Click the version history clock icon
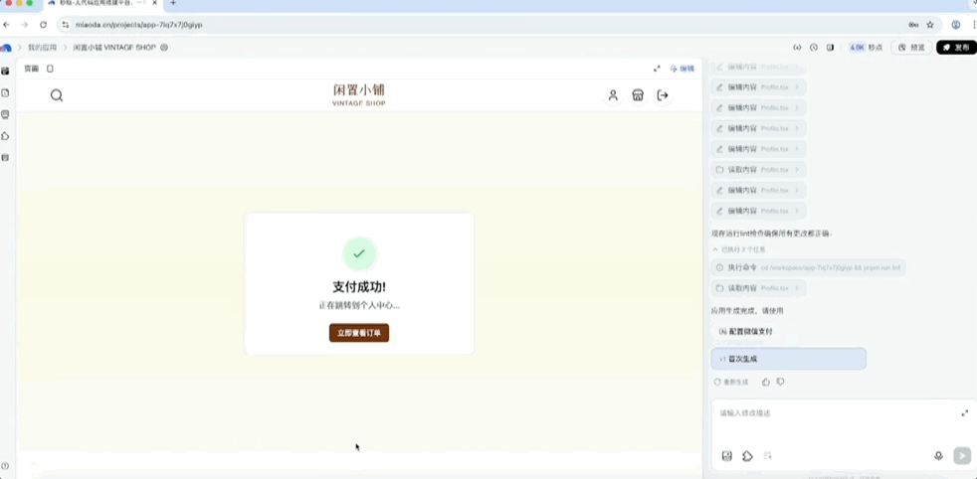The width and height of the screenshot is (977, 479). (814, 47)
